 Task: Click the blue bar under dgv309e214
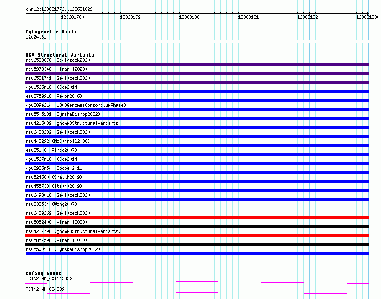197,109
